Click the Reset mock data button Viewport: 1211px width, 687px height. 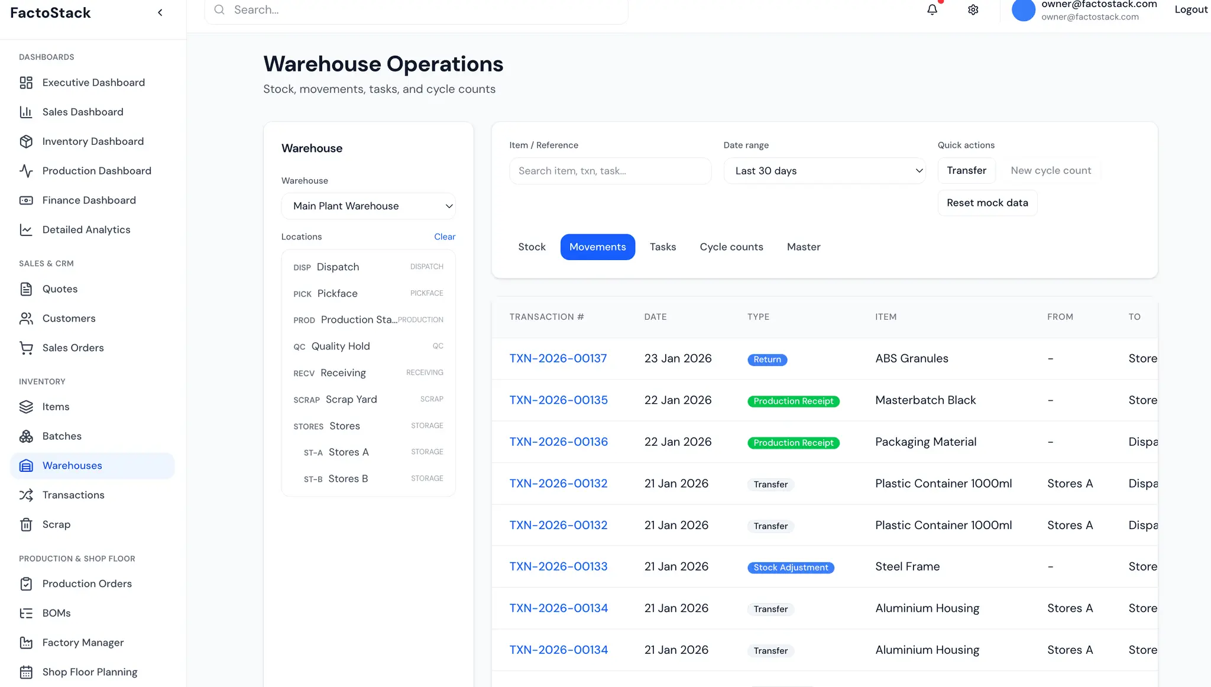987,203
